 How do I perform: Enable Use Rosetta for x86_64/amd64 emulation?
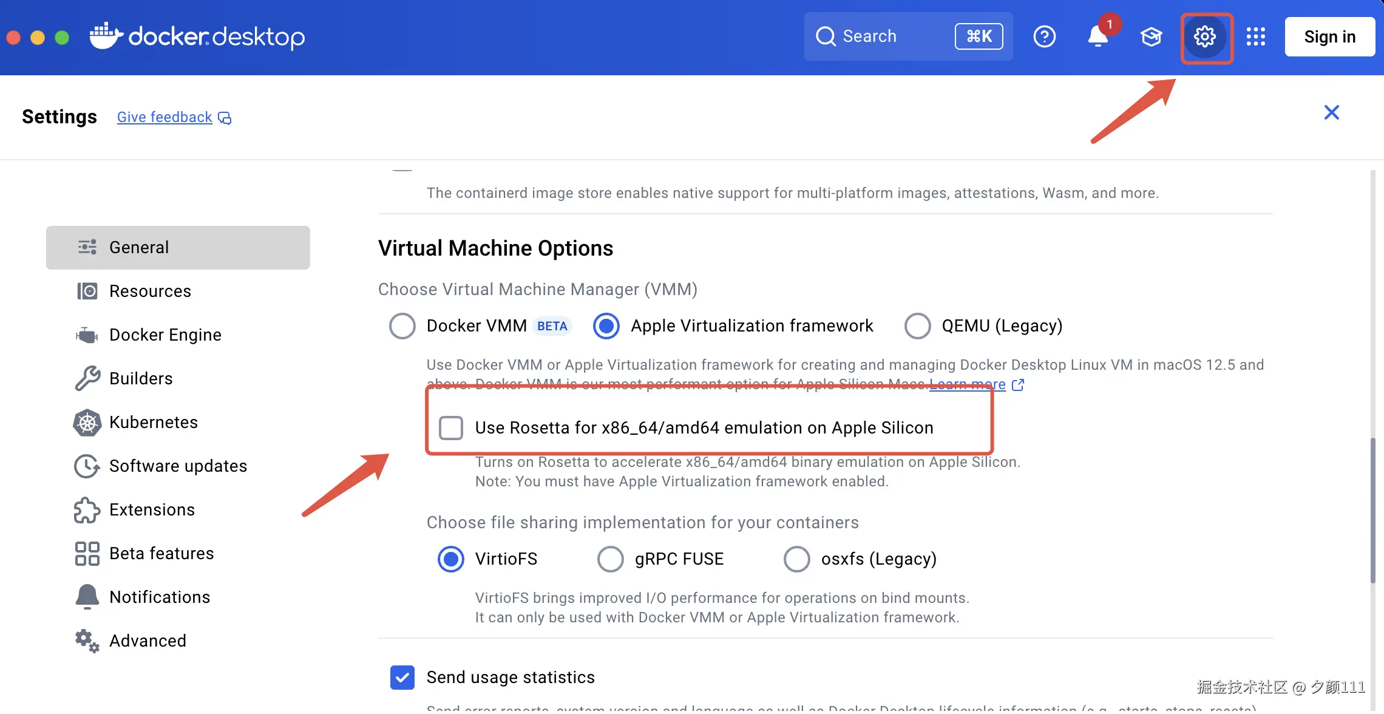tap(451, 428)
